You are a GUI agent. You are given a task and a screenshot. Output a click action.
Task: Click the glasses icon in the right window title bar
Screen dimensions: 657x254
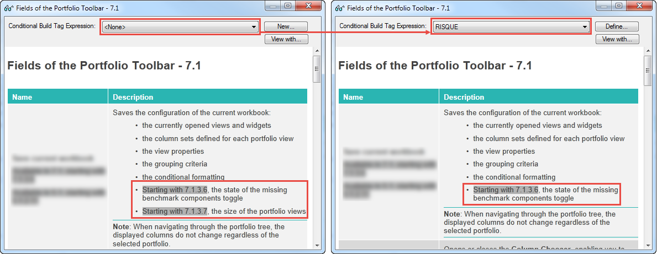pyautogui.click(x=340, y=8)
